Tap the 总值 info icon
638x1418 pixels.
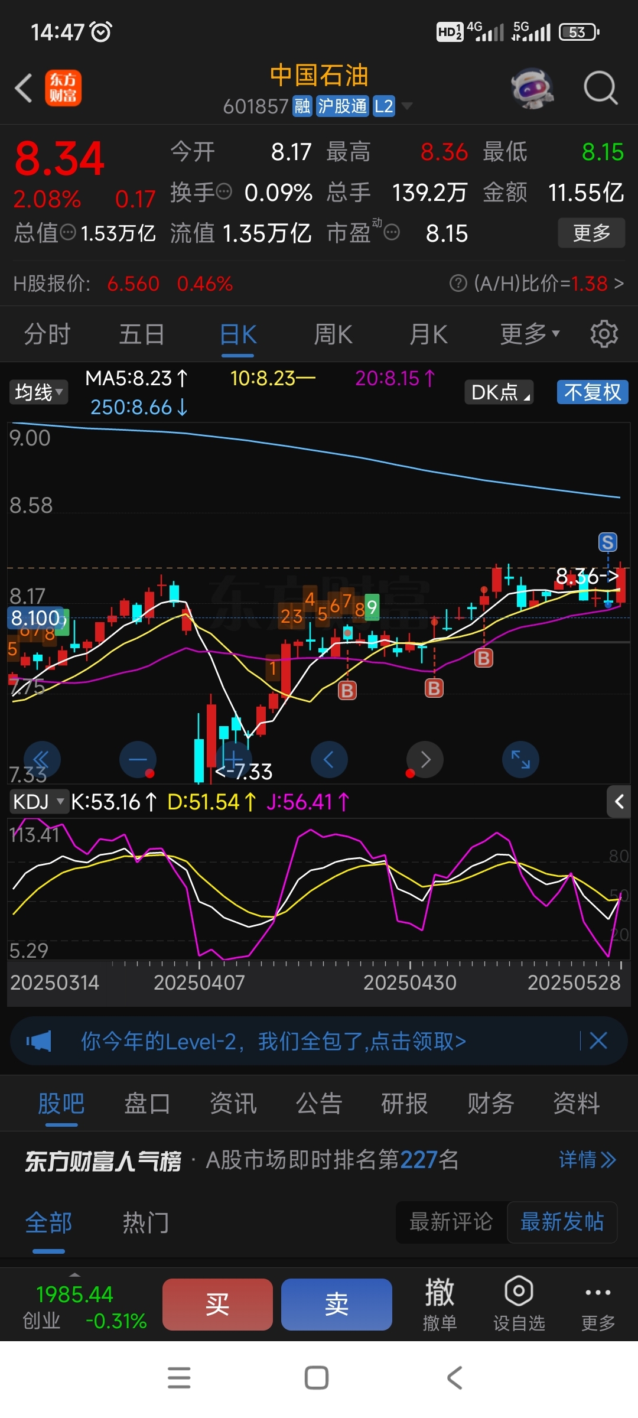click(69, 233)
